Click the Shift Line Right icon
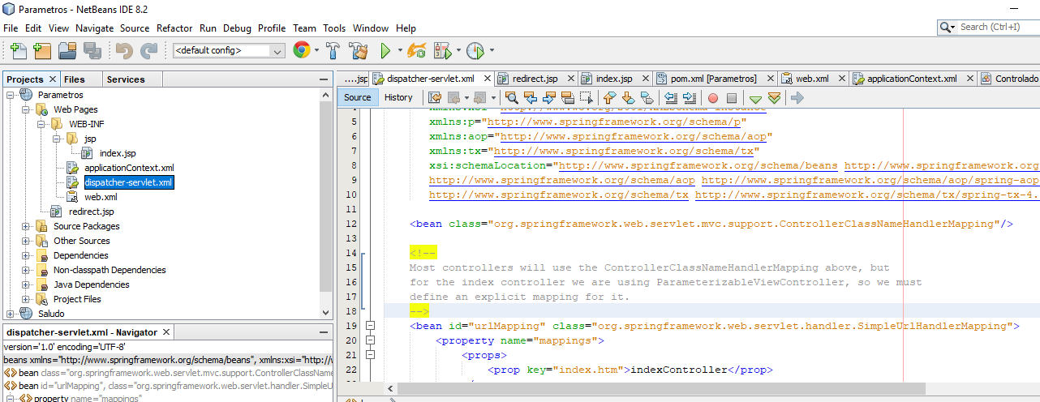 [x=690, y=98]
